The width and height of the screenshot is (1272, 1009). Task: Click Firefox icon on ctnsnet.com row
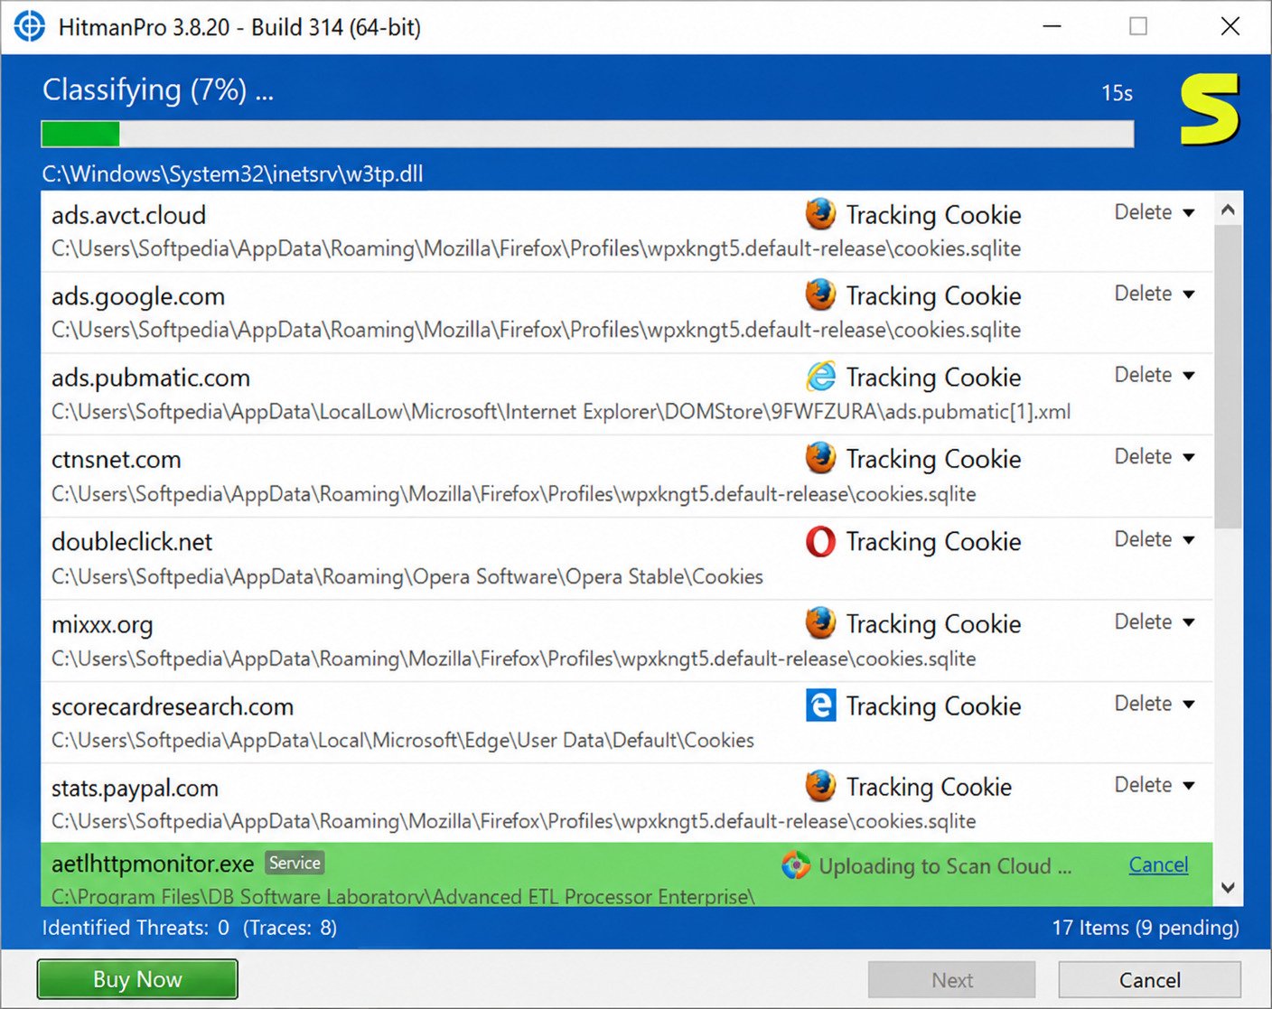(x=820, y=458)
